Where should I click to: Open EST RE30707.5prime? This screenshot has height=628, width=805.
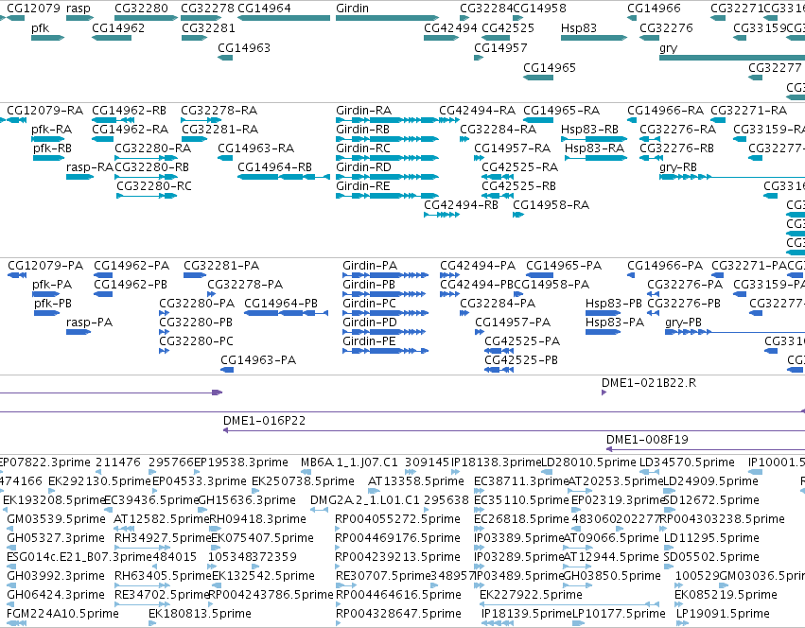click(383, 576)
